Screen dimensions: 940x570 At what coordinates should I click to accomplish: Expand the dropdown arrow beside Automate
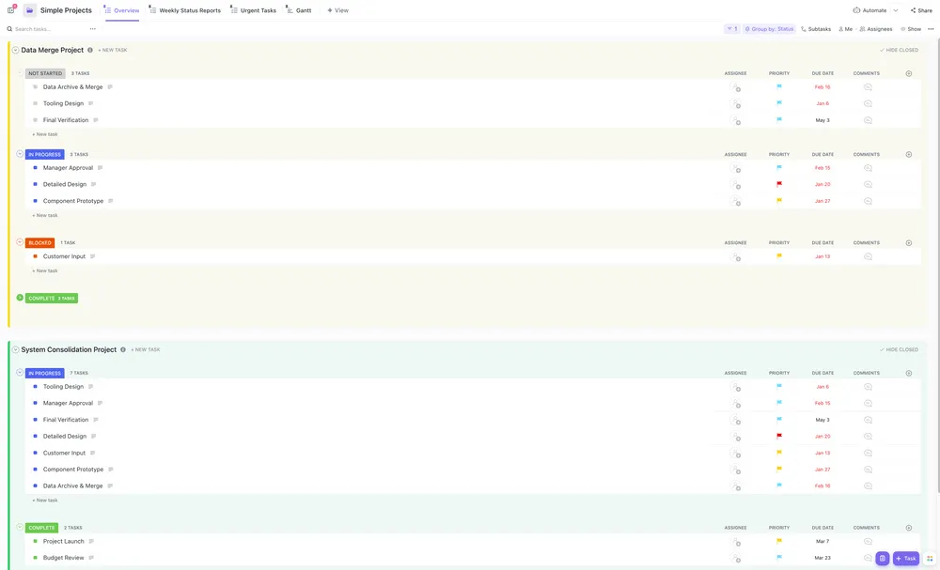coord(896,10)
